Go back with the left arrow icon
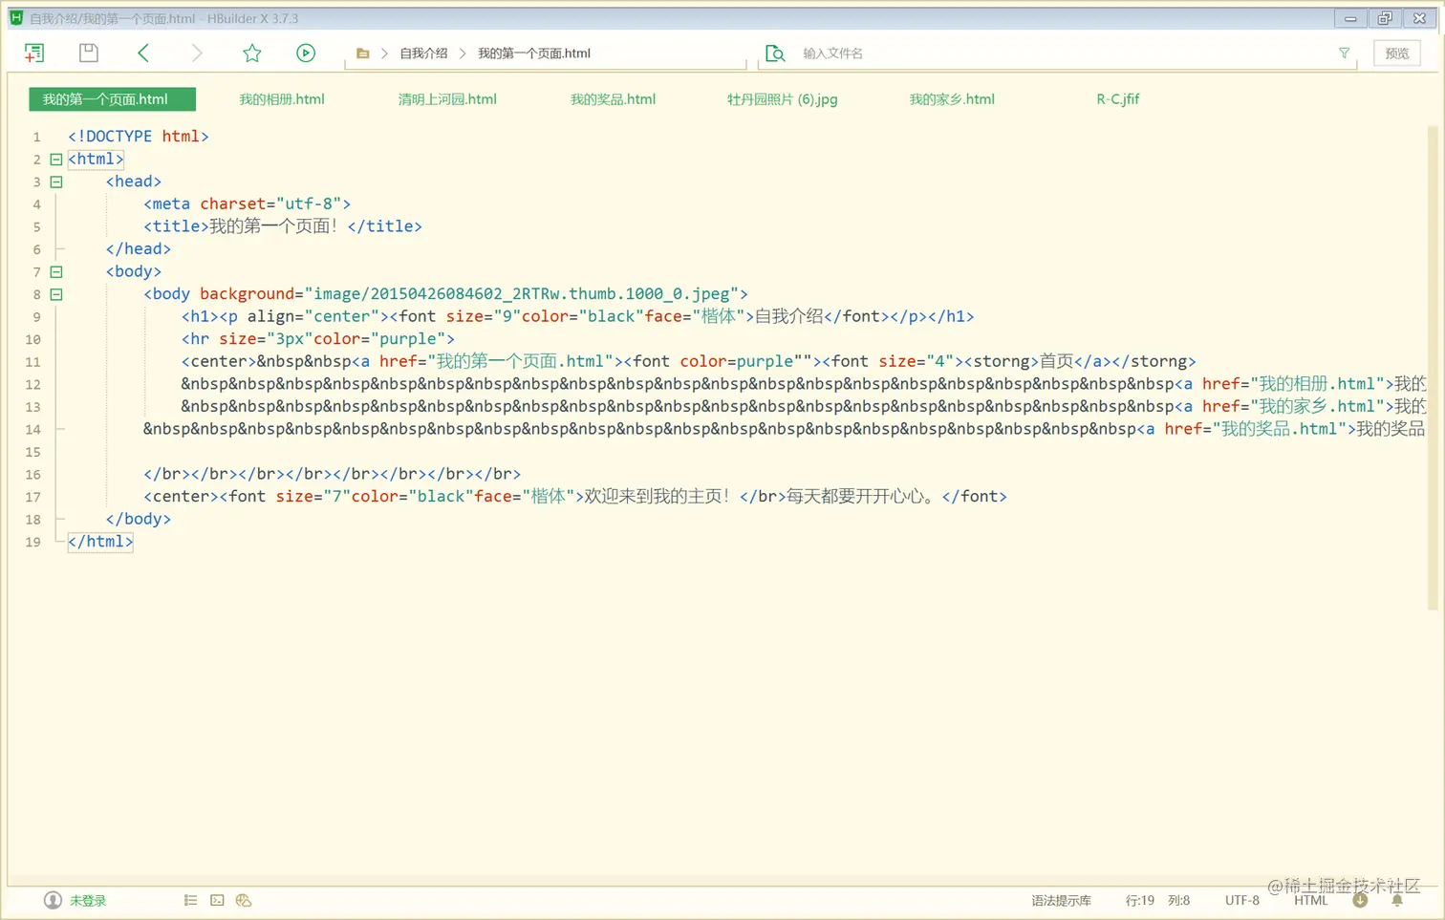 [143, 53]
